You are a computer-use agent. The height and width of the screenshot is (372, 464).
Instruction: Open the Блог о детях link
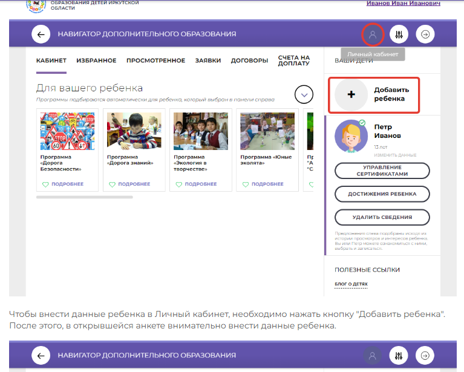pyautogui.click(x=351, y=284)
